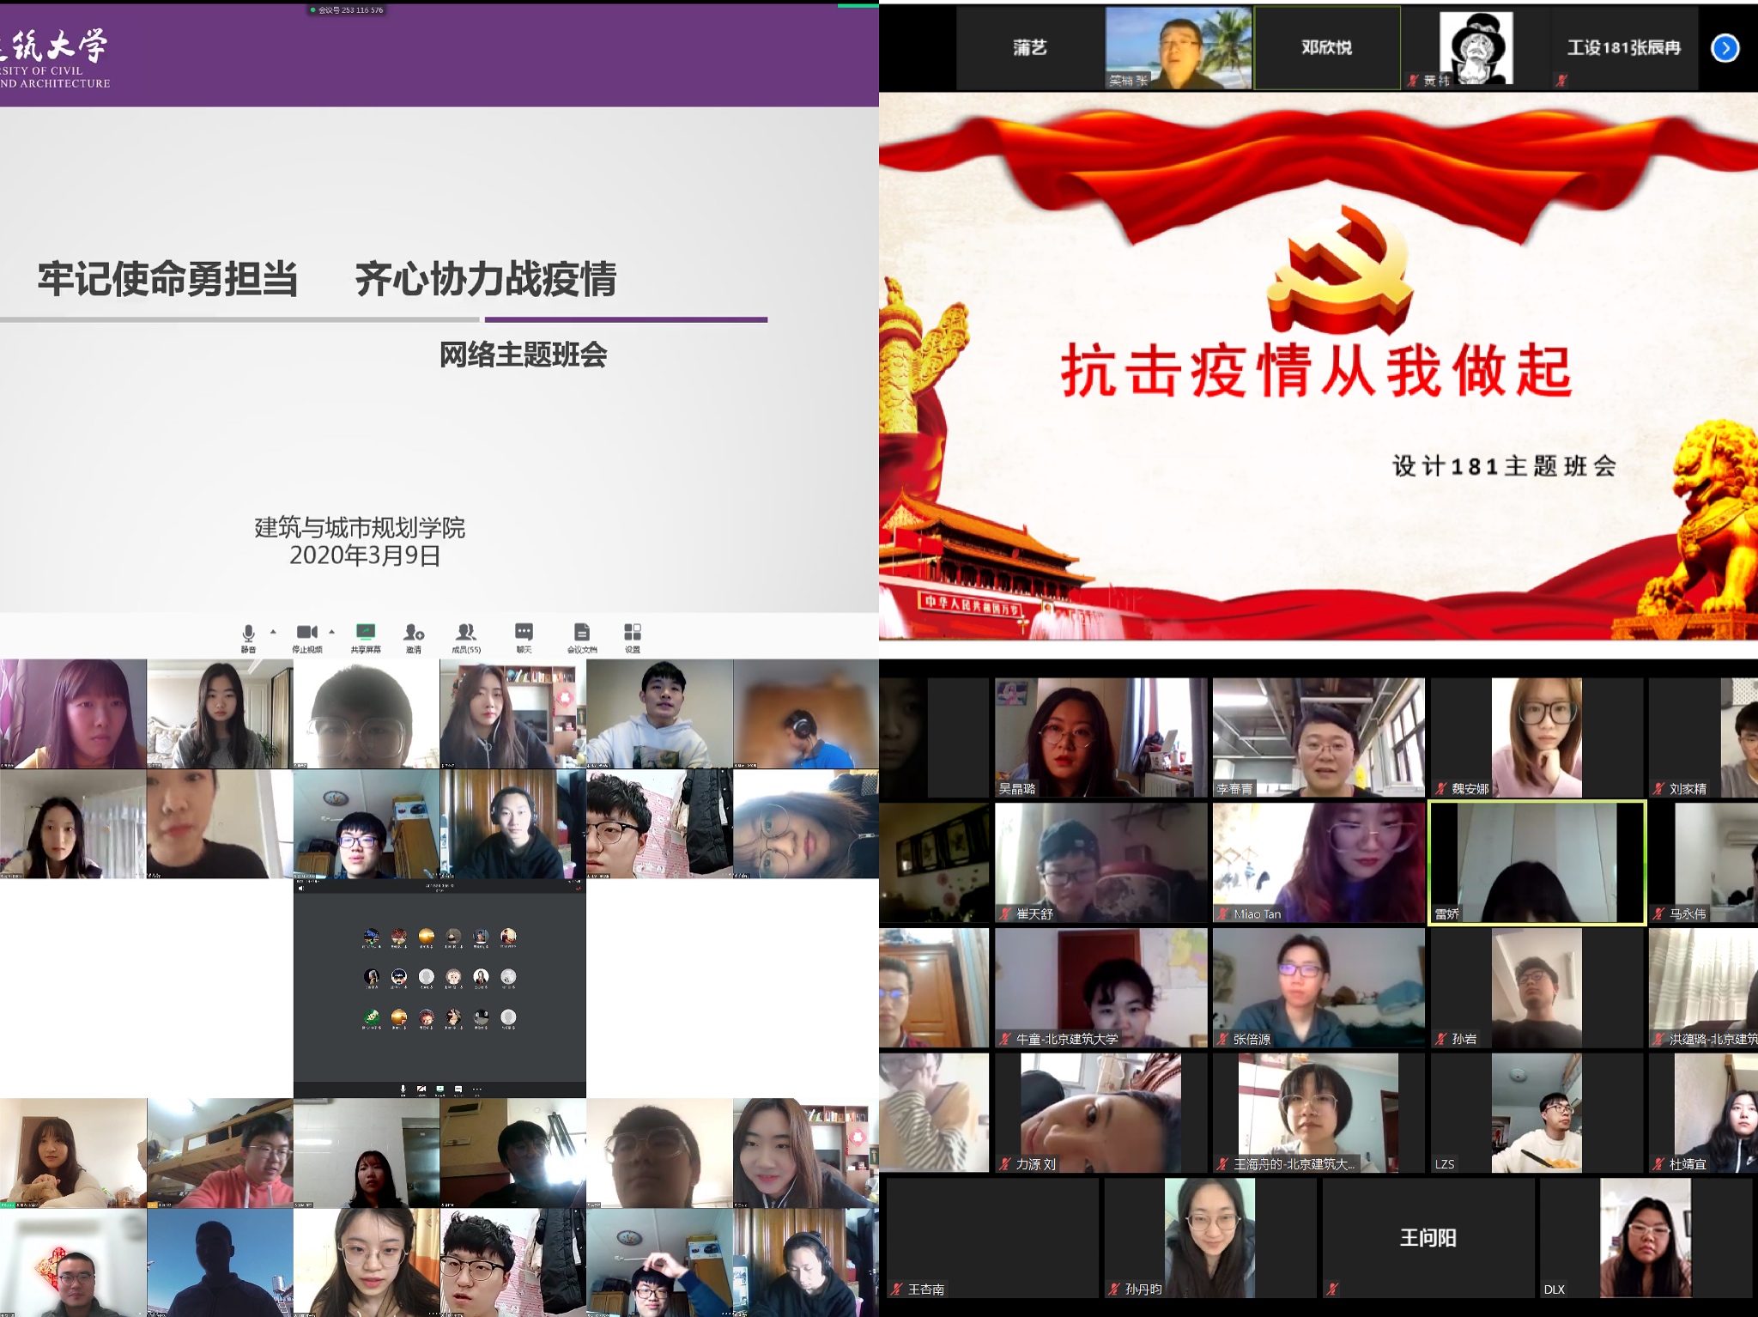Expand the arrow beside the video button
The image size is (1758, 1317).
pos(332,632)
